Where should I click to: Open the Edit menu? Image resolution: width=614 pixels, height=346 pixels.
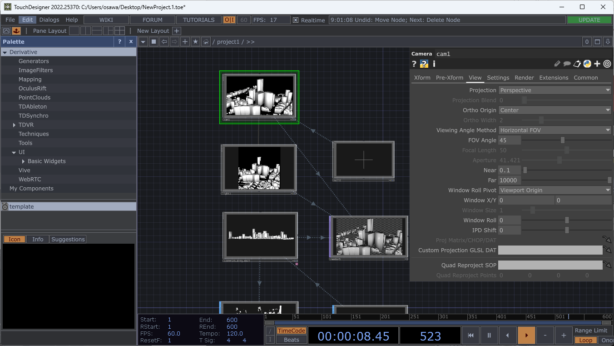(x=27, y=20)
